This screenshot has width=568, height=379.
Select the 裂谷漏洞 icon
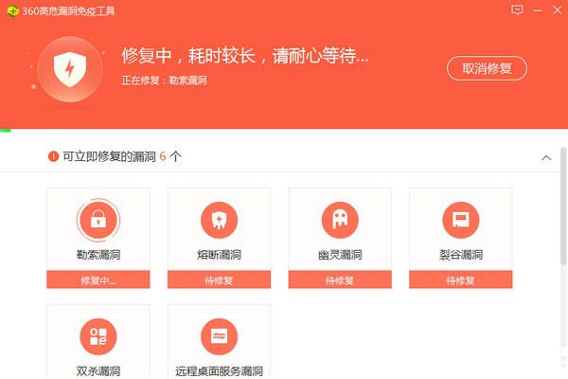(x=461, y=220)
